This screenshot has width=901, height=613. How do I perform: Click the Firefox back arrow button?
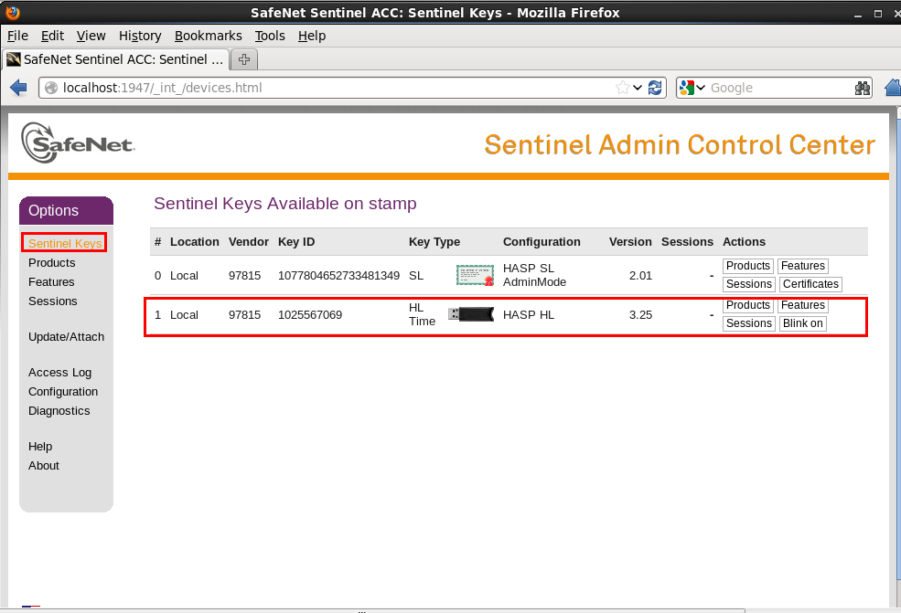coord(18,88)
